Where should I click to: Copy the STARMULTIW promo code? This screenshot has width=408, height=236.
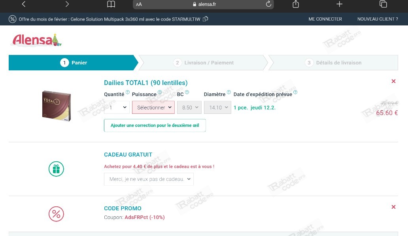pyautogui.click(x=204, y=19)
